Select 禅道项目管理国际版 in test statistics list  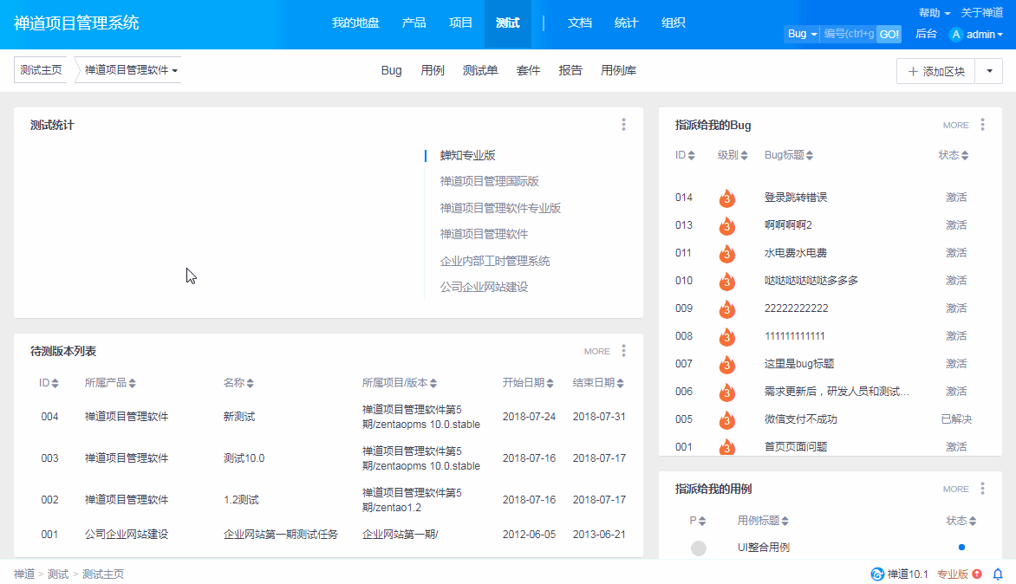point(489,182)
